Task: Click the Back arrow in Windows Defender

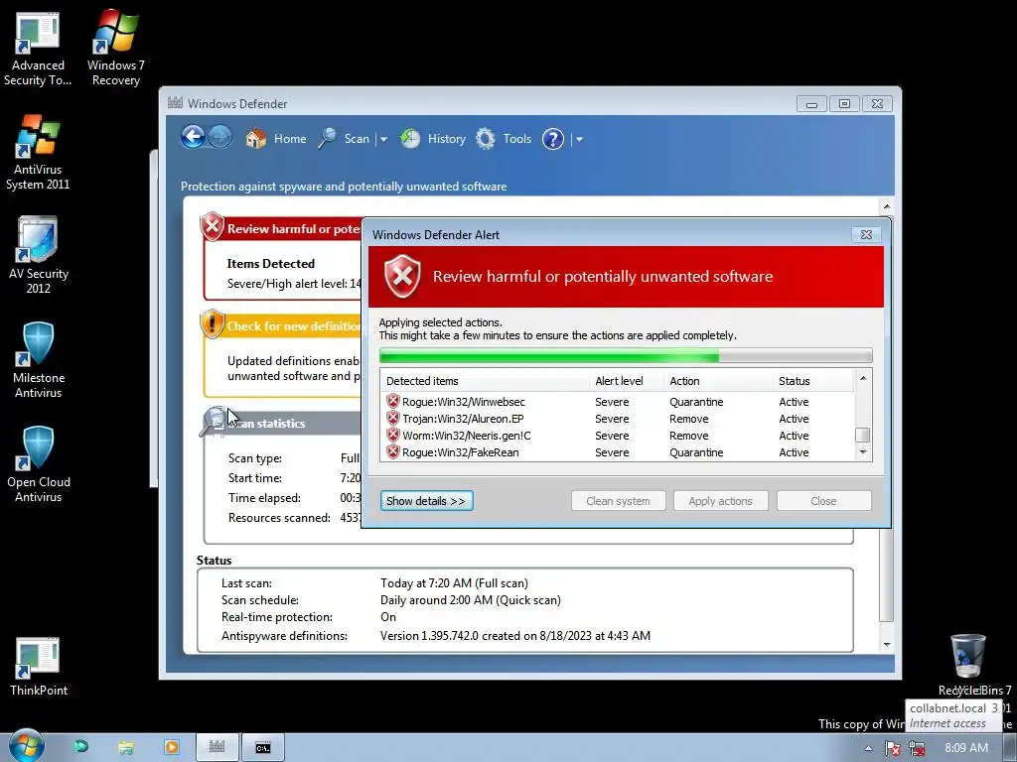Action: click(x=193, y=137)
